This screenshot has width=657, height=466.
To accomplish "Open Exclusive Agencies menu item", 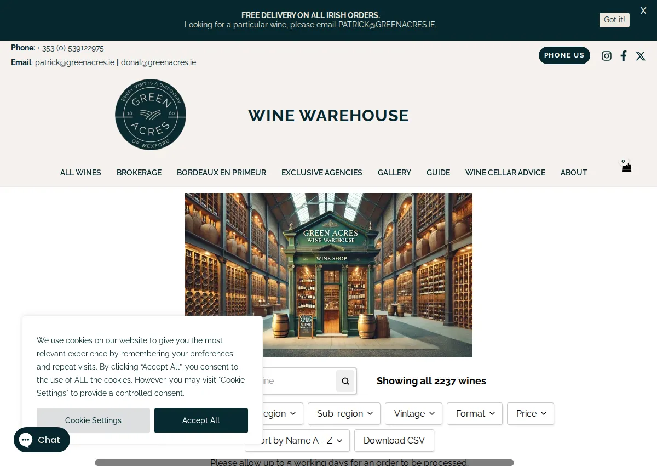I will click(322, 173).
